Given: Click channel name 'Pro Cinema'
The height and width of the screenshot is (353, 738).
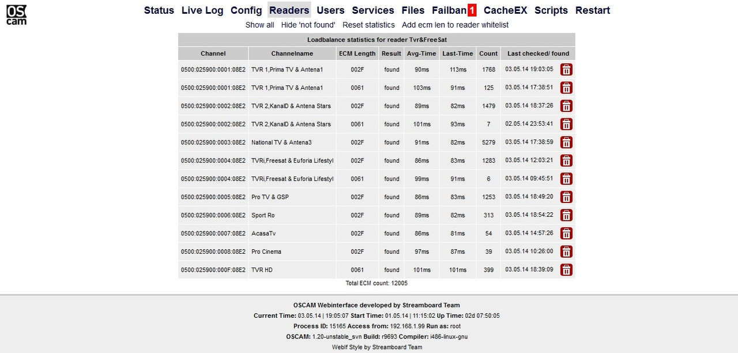Looking at the screenshot, I should point(266,251).
